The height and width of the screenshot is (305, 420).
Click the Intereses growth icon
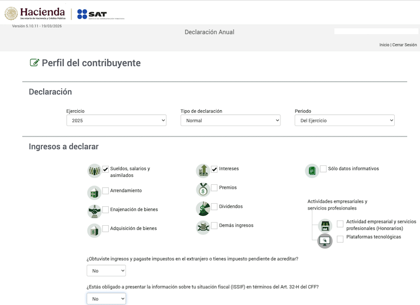203,170
